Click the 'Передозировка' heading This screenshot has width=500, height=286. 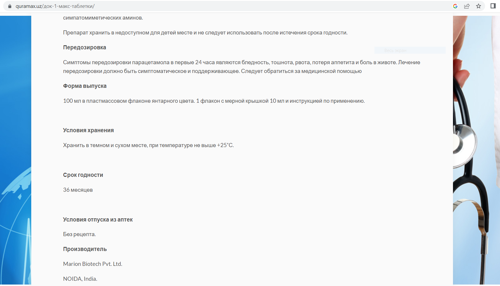click(x=84, y=48)
